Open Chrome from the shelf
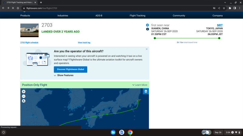The width and height of the screenshot is (243, 136). click(x=130, y=132)
